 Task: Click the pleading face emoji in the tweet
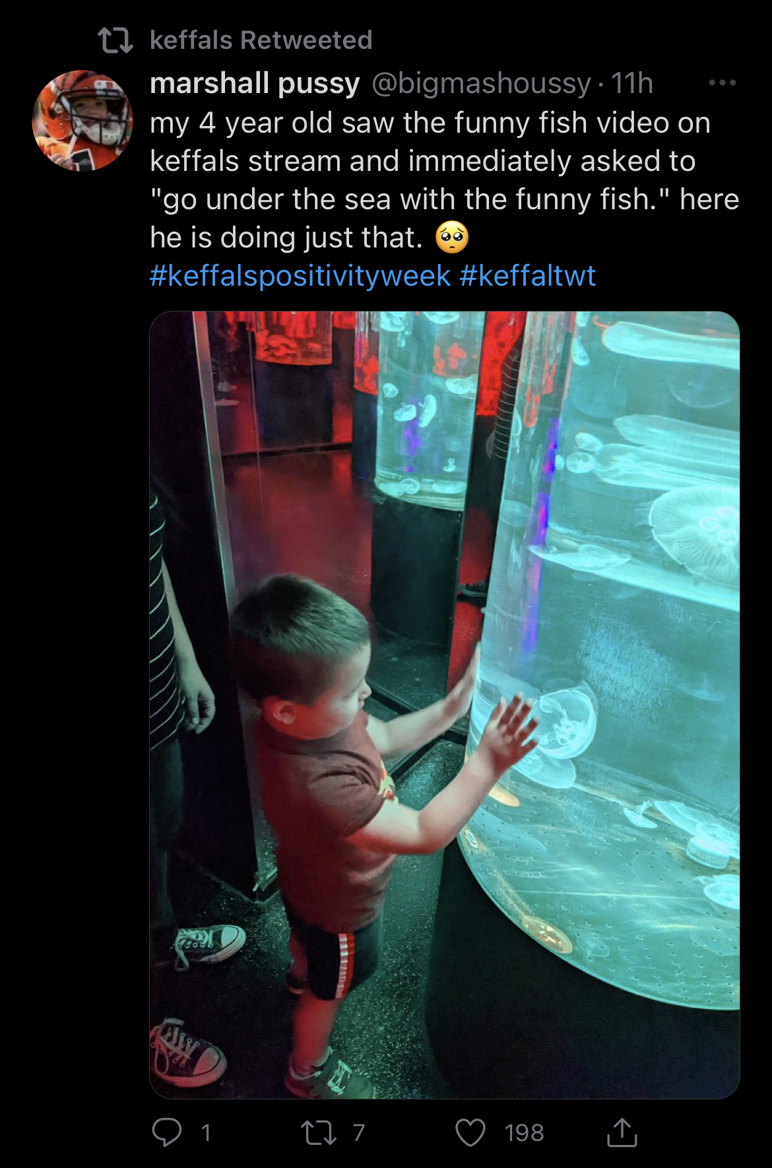point(452,238)
